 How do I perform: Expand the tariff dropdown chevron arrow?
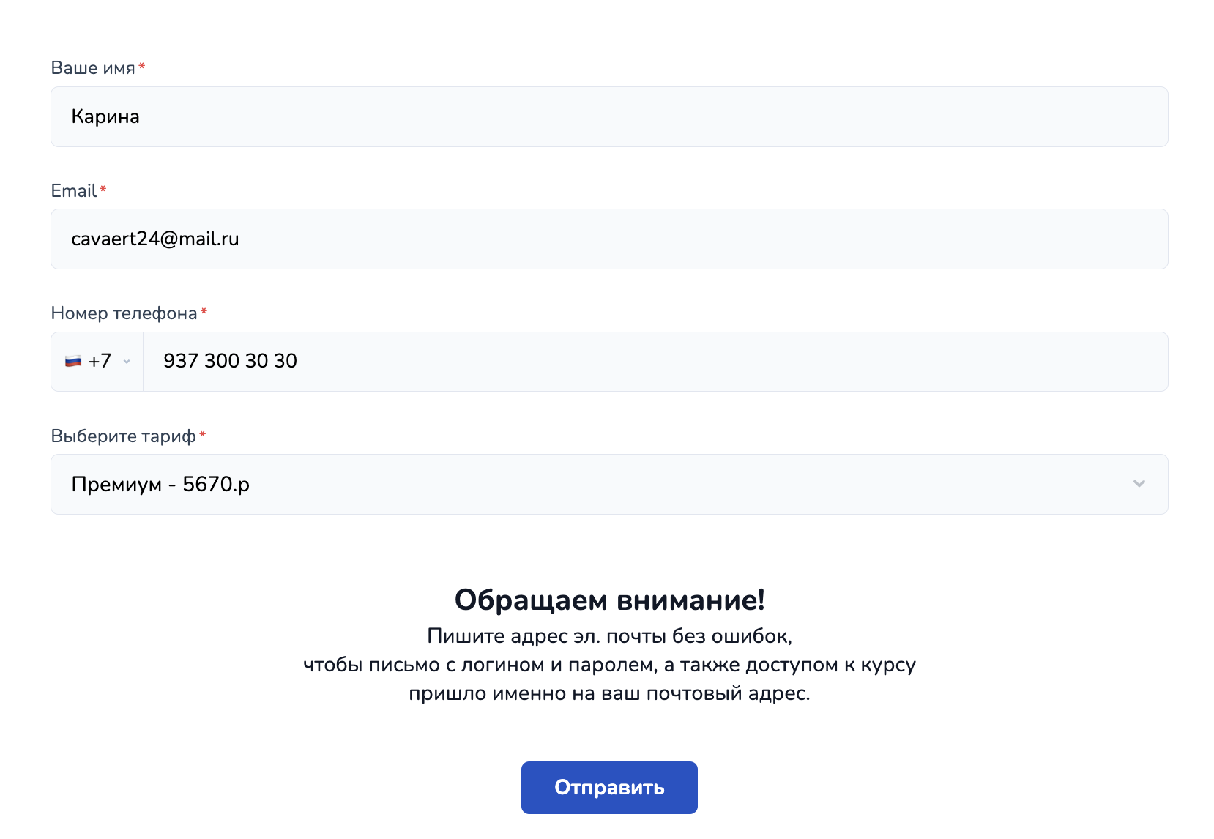(1139, 484)
